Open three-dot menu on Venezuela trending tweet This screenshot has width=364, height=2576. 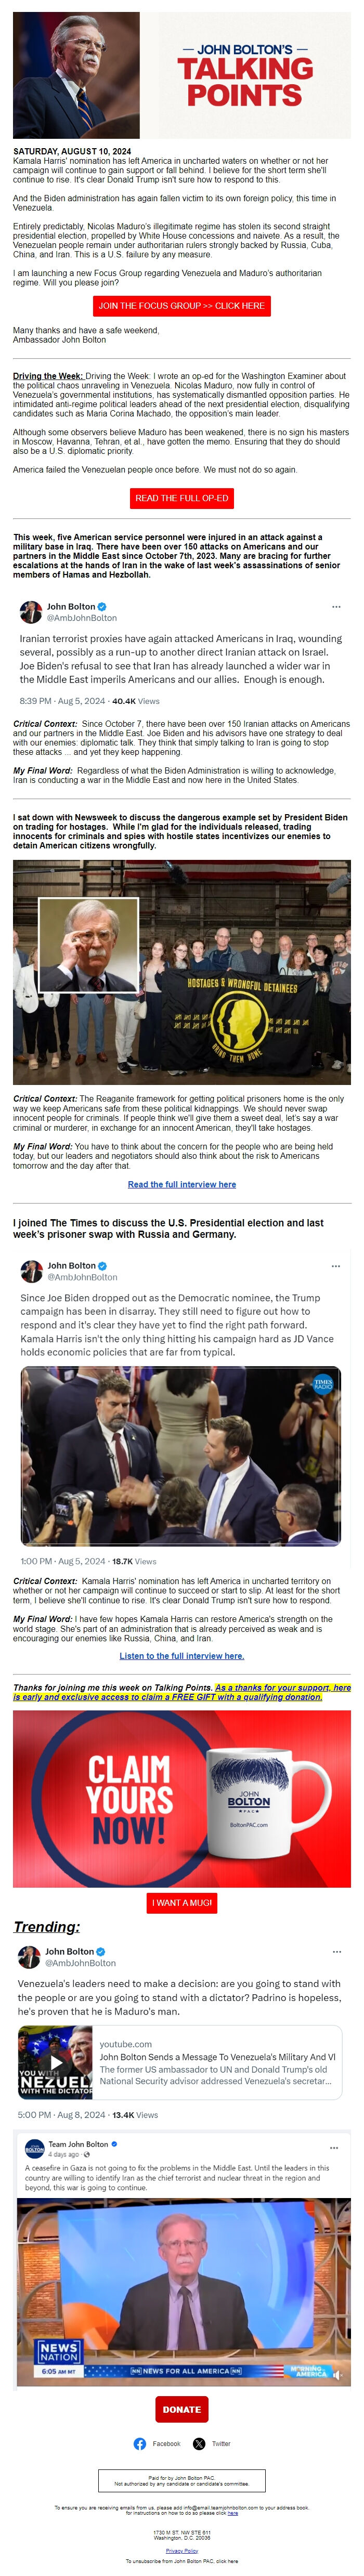[337, 1951]
